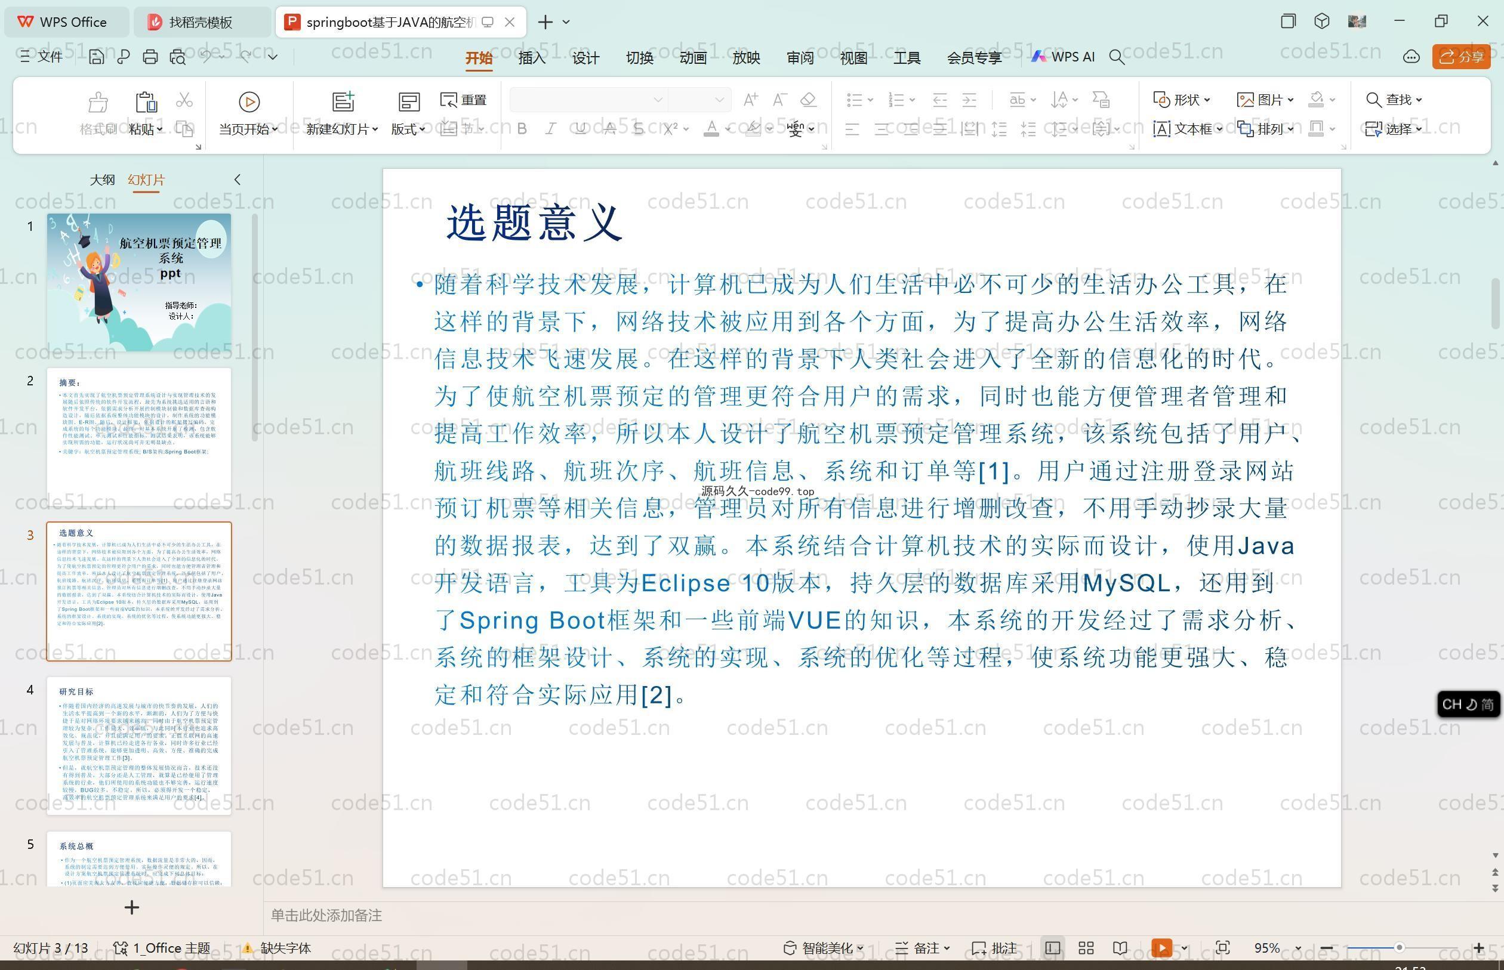This screenshot has height=970, width=1504.
Task: Open the Review (审阅) ribbon tab
Action: [x=800, y=58]
